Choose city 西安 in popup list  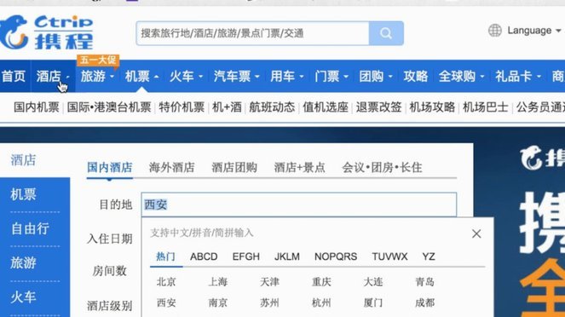pos(166,303)
